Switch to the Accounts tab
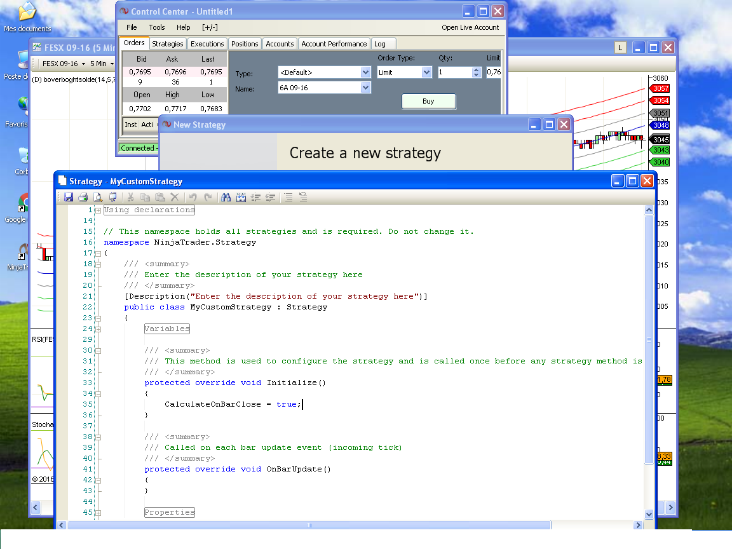Viewport: 732px width, 549px height. pyautogui.click(x=280, y=44)
